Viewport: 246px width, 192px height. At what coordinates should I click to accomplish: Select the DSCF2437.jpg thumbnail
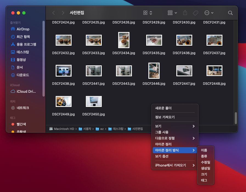[214, 40]
